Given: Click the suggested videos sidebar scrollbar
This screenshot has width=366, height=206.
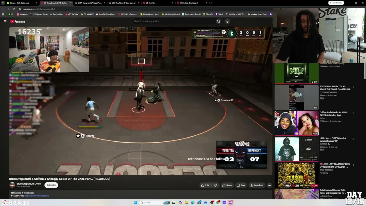Looking at the screenshot, I should tap(365, 72).
